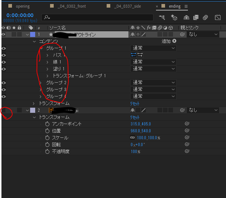Toggle the stopwatch for スケール
Image resolution: width=226 pixels, height=198 pixels.
tap(47, 138)
